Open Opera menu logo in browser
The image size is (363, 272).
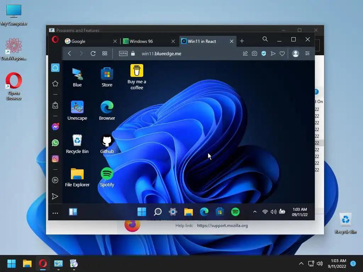(x=55, y=40)
